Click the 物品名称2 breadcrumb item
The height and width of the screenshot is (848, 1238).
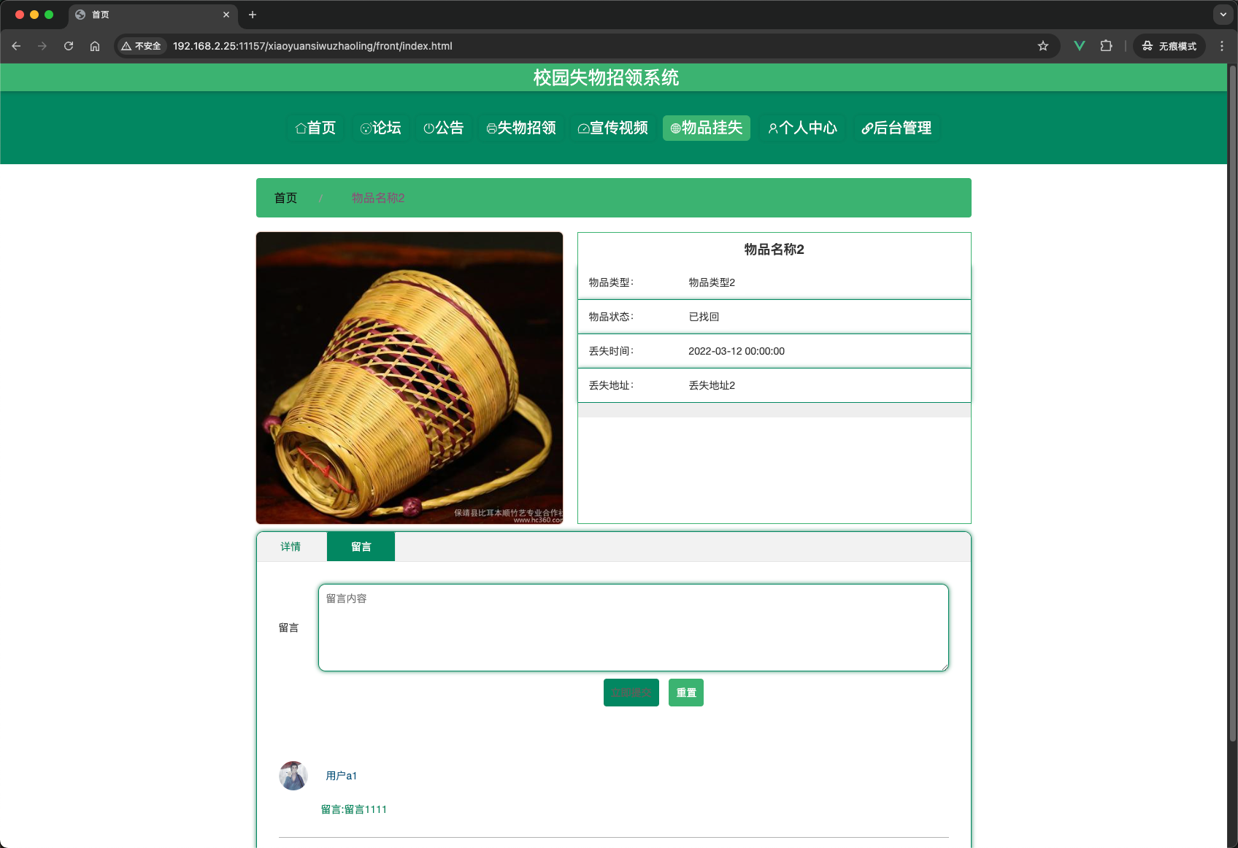tap(378, 198)
